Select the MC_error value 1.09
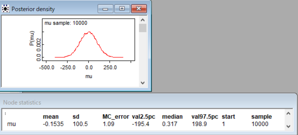The height and width of the screenshot is (135, 298). pyautogui.click(x=108, y=124)
